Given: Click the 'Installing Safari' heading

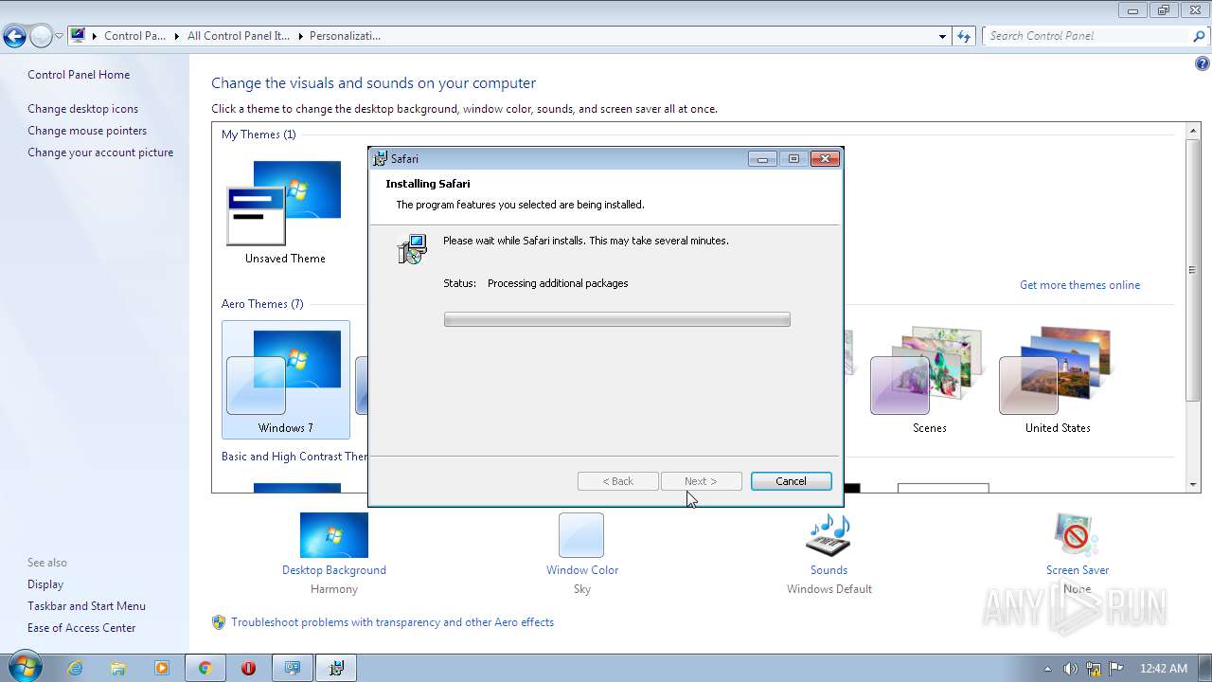Looking at the screenshot, I should click(x=428, y=184).
